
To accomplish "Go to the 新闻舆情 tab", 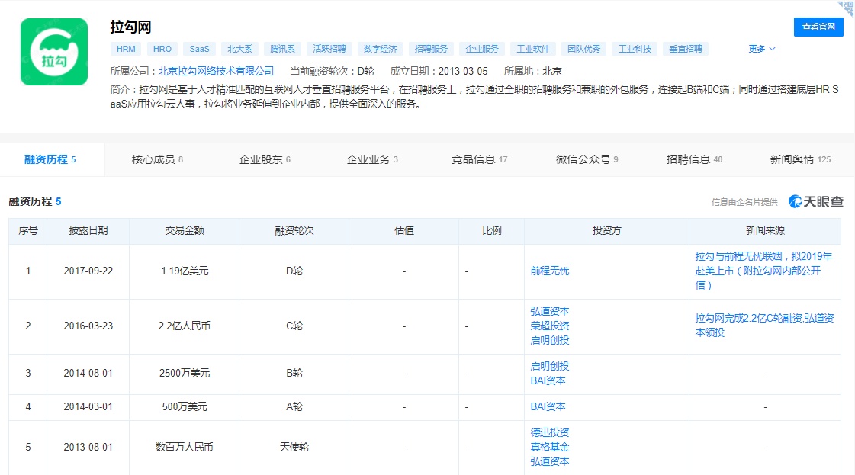I will click(800, 159).
